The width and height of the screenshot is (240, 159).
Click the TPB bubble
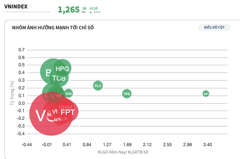(127, 94)
